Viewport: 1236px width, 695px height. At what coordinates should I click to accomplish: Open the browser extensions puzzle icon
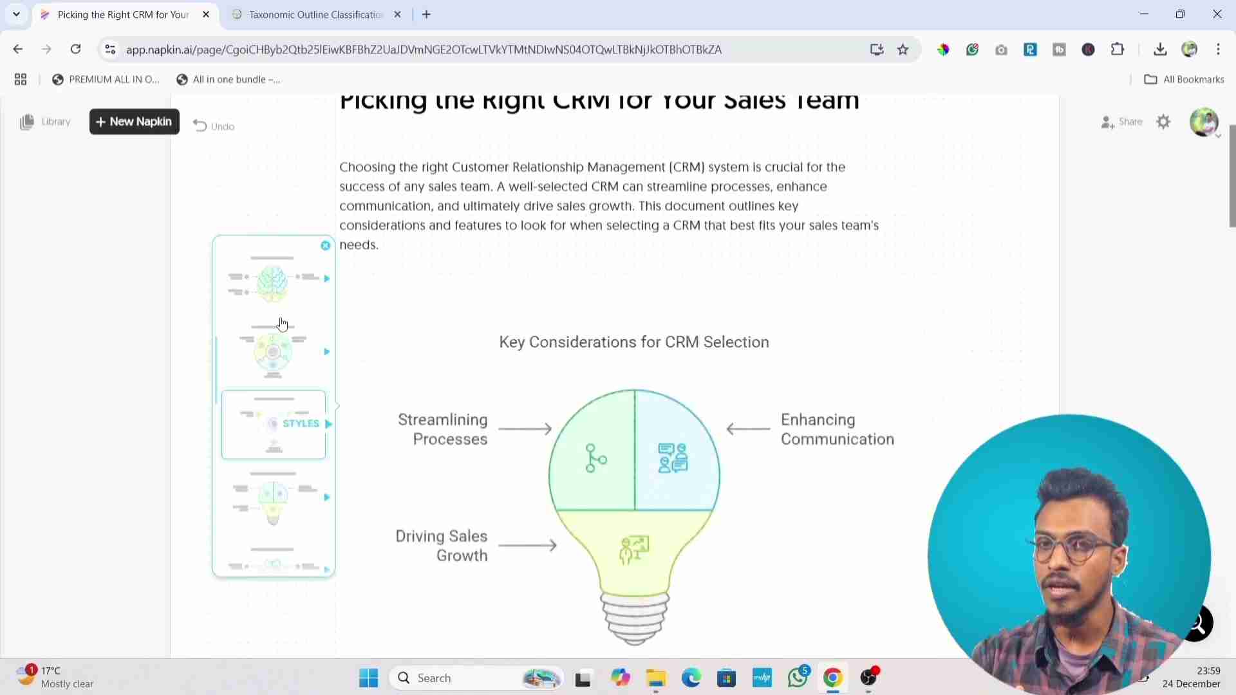tap(1118, 50)
